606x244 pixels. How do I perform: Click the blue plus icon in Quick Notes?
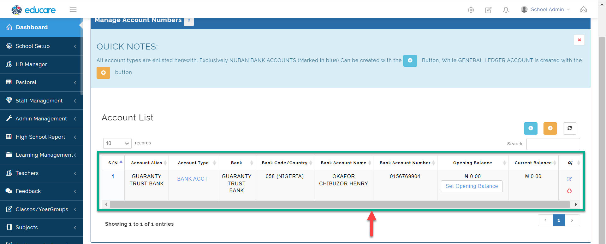410,61
